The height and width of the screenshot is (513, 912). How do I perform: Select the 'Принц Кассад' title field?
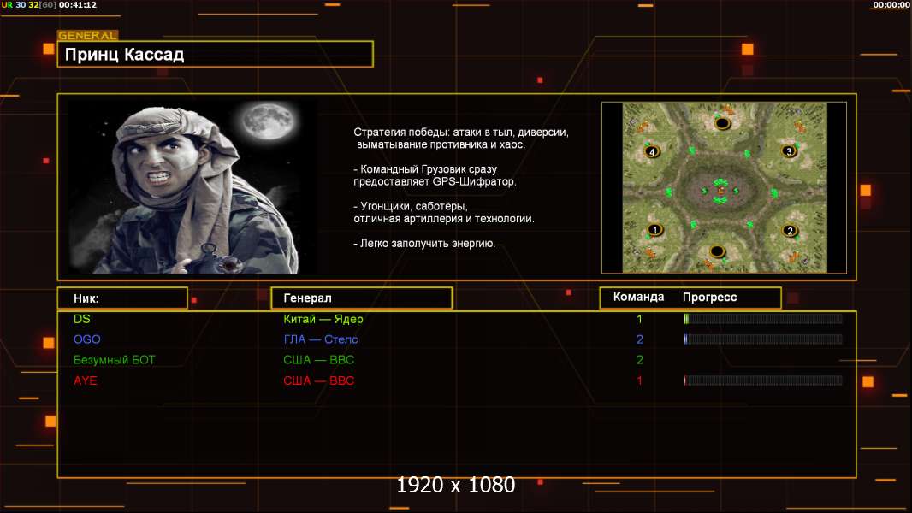point(216,54)
